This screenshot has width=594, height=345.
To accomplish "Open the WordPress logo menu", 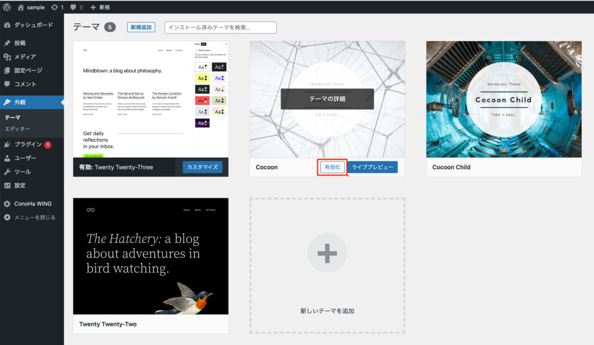I will coord(7,7).
